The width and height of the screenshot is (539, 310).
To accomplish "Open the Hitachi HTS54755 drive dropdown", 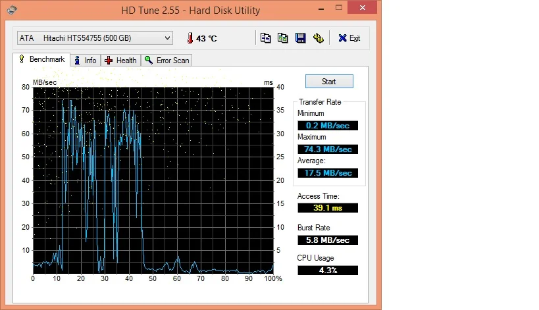I will coord(95,38).
